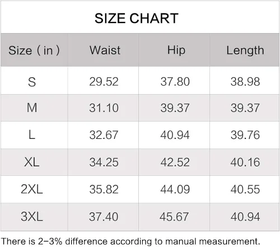Click the Waist column header
Viewport: 280px width, 247px height.
(105, 50)
